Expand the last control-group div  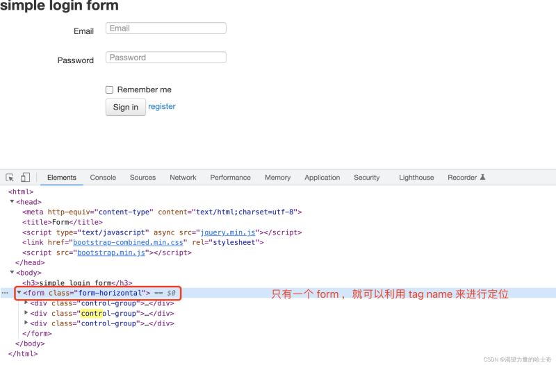point(26,323)
